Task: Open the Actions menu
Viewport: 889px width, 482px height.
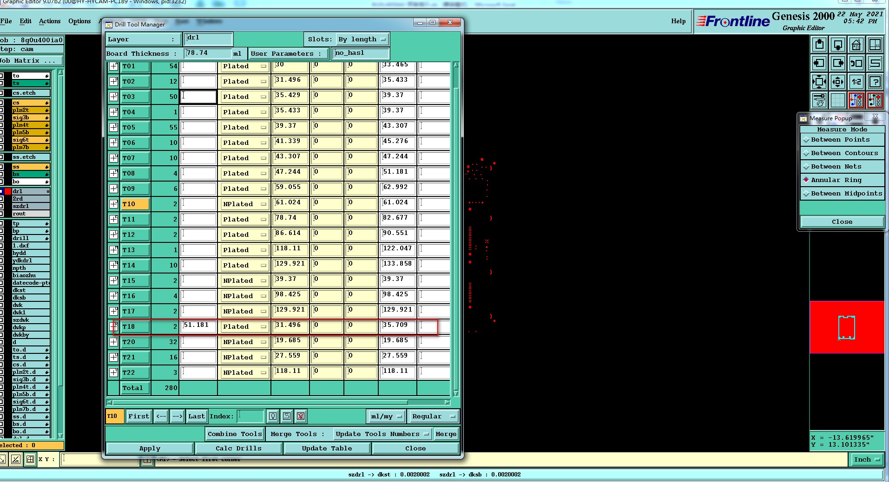Action: click(x=50, y=21)
